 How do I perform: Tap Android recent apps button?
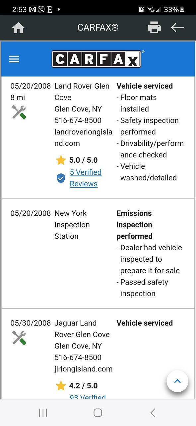pos(43,413)
